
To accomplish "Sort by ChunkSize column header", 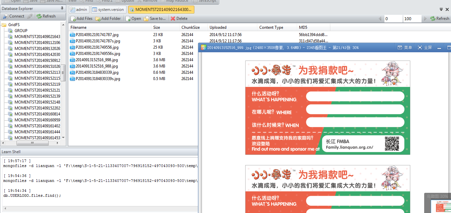I will tap(193, 27).
